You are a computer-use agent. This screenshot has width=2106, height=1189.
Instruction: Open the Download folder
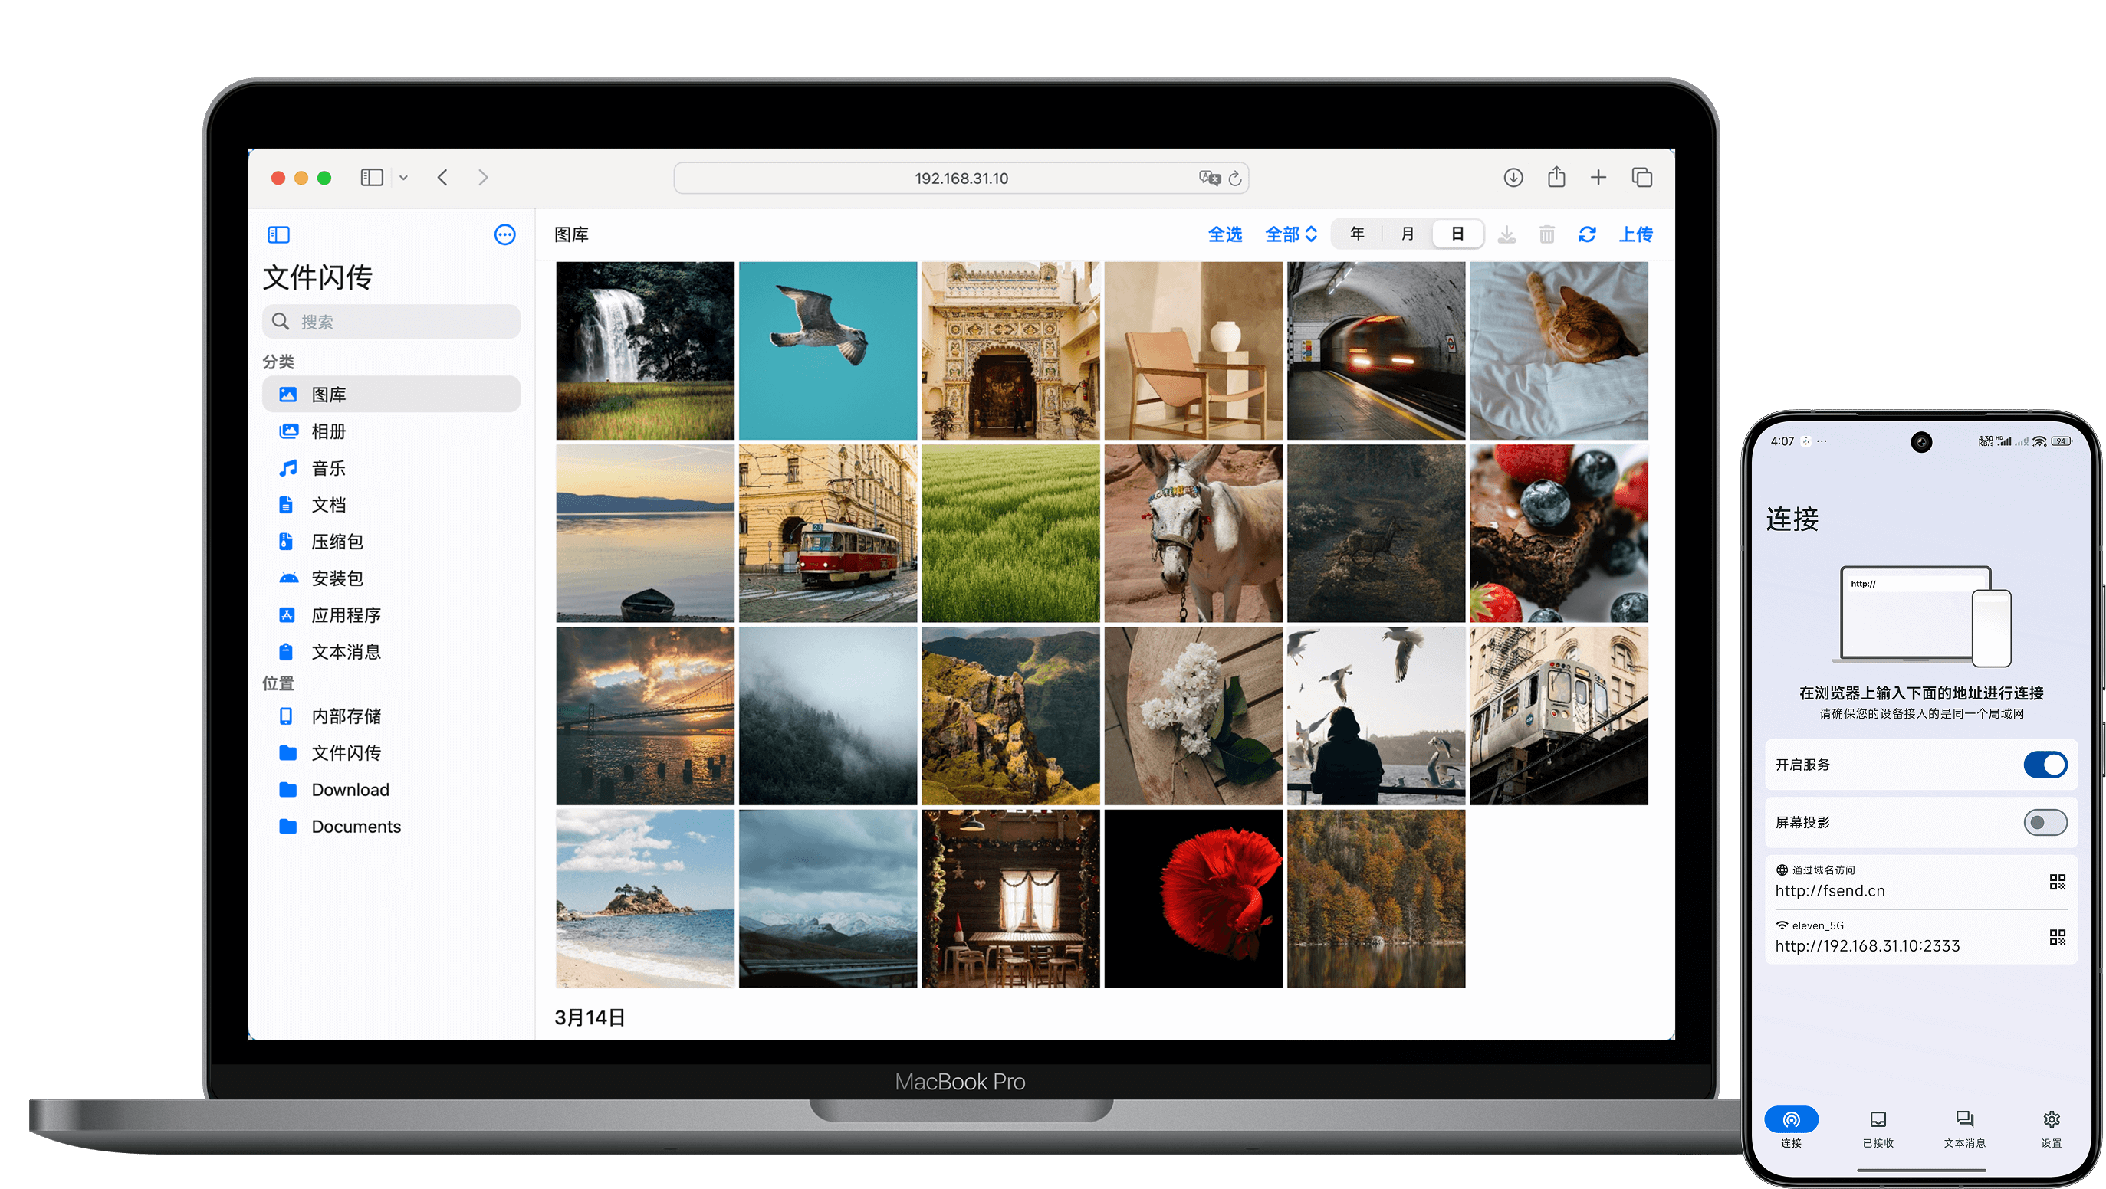click(392, 790)
